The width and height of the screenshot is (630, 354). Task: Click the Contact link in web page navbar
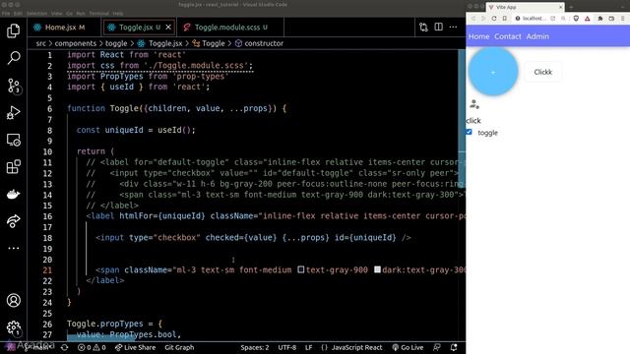(x=508, y=36)
